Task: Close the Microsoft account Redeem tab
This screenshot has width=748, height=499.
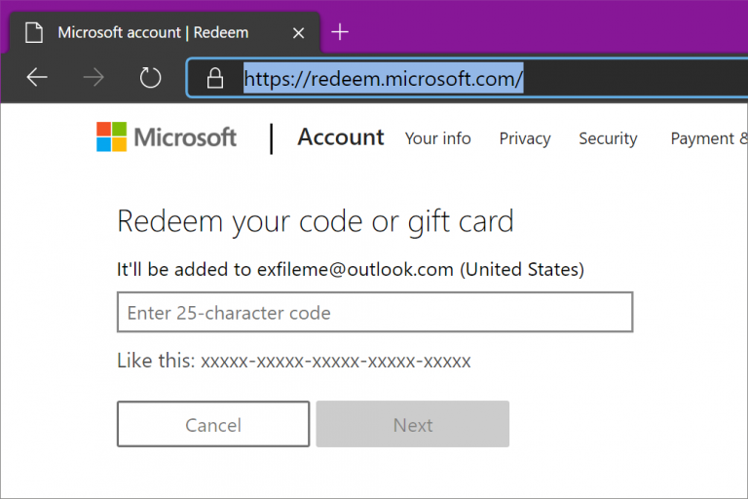Action: [x=299, y=33]
